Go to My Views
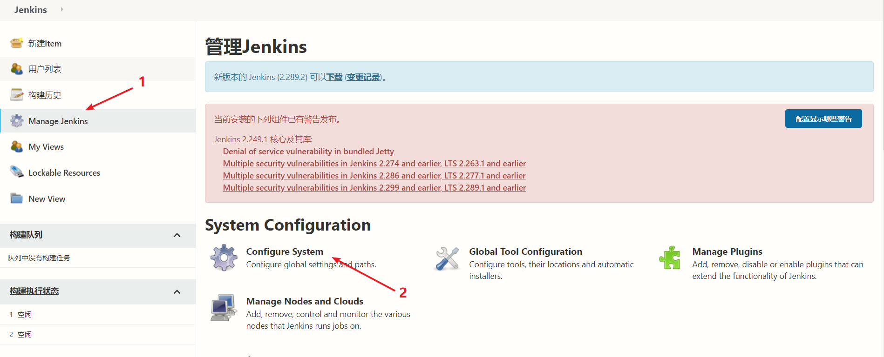Screen dimensions: 884x357 click(x=46, y=146)
